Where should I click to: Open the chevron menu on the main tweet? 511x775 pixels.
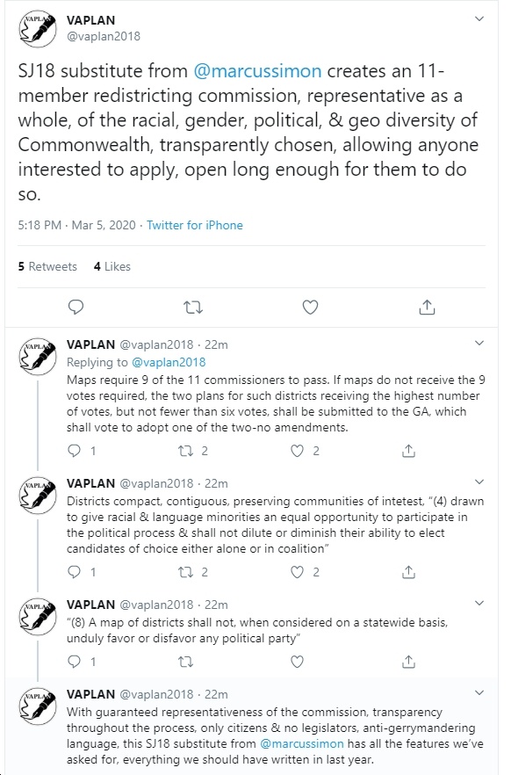479,18
